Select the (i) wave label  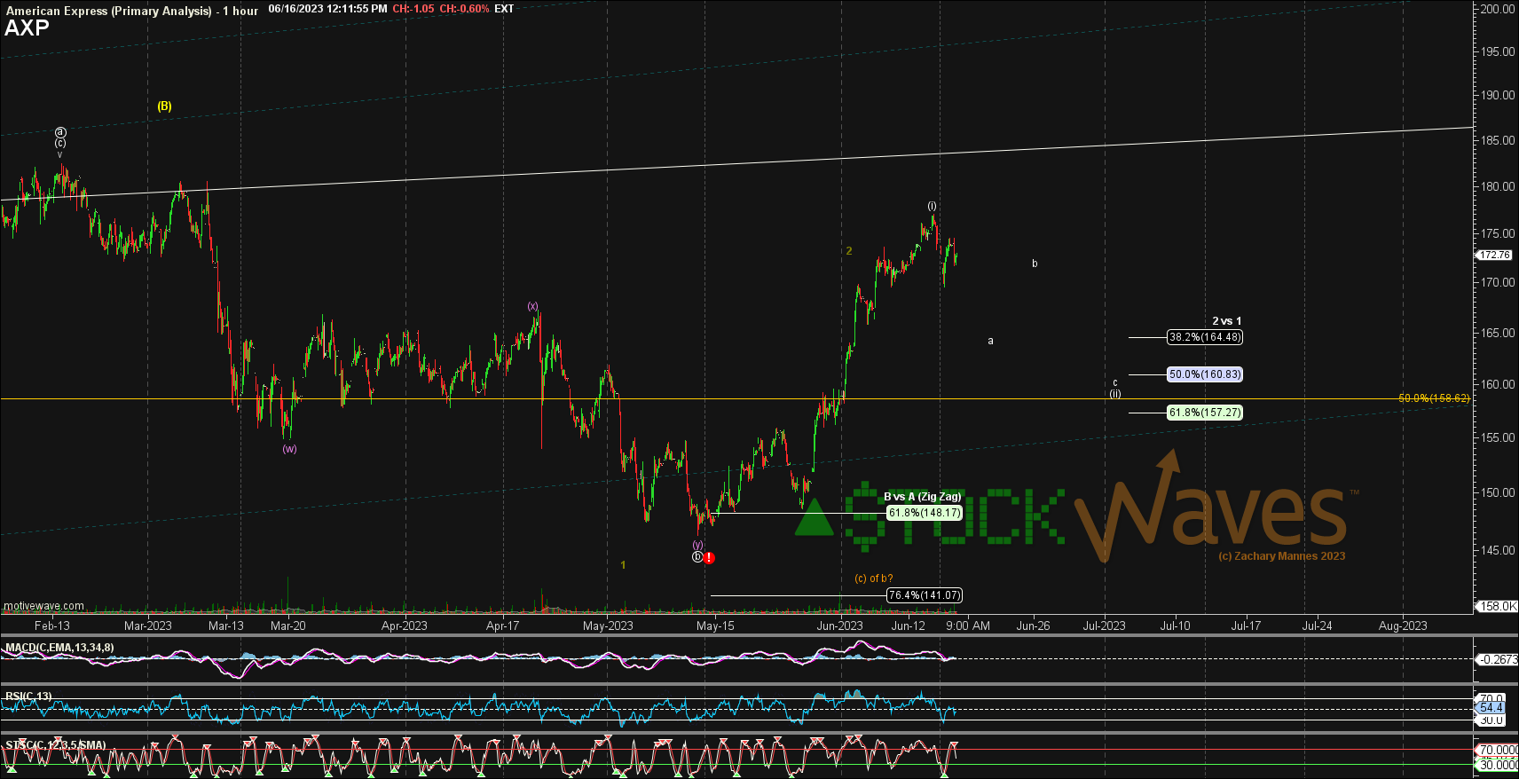[x=932, y=206]
